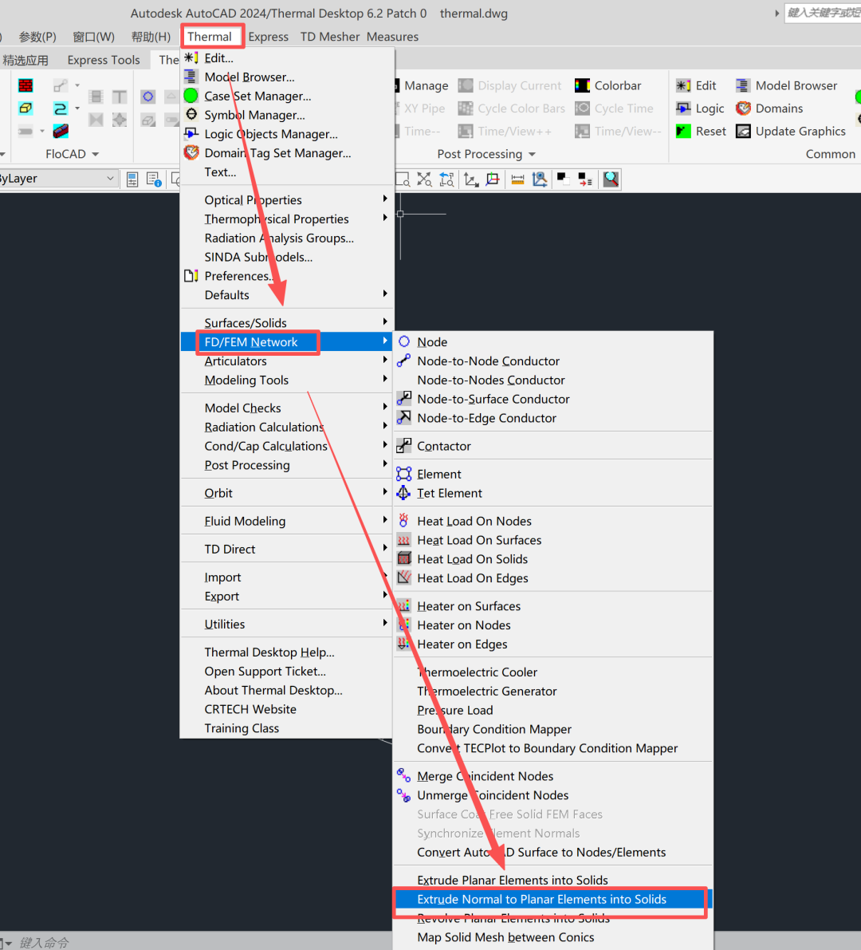
Task: Select Heat Load On Surfaces icon
Action: (404, 540)
